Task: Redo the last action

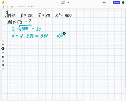Action: tap(7, 7)
